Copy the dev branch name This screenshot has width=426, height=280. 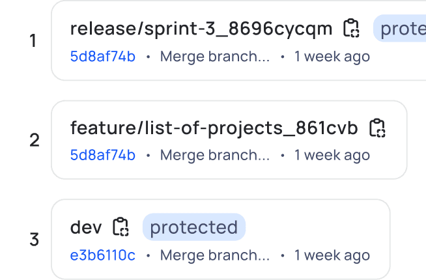tap(121, 227)
